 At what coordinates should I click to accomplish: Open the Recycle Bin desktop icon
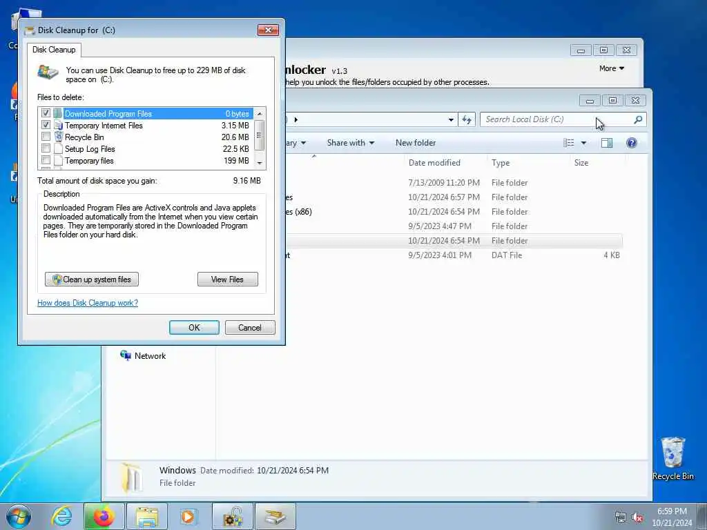tap(672, 458)
